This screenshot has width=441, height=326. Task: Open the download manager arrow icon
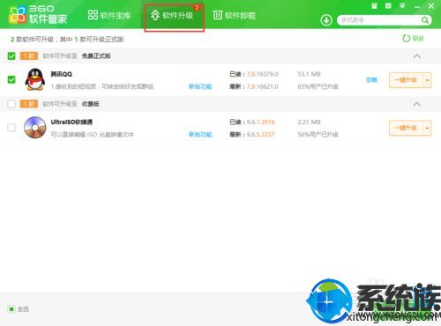pyautogui.click(x=326, y=20)
